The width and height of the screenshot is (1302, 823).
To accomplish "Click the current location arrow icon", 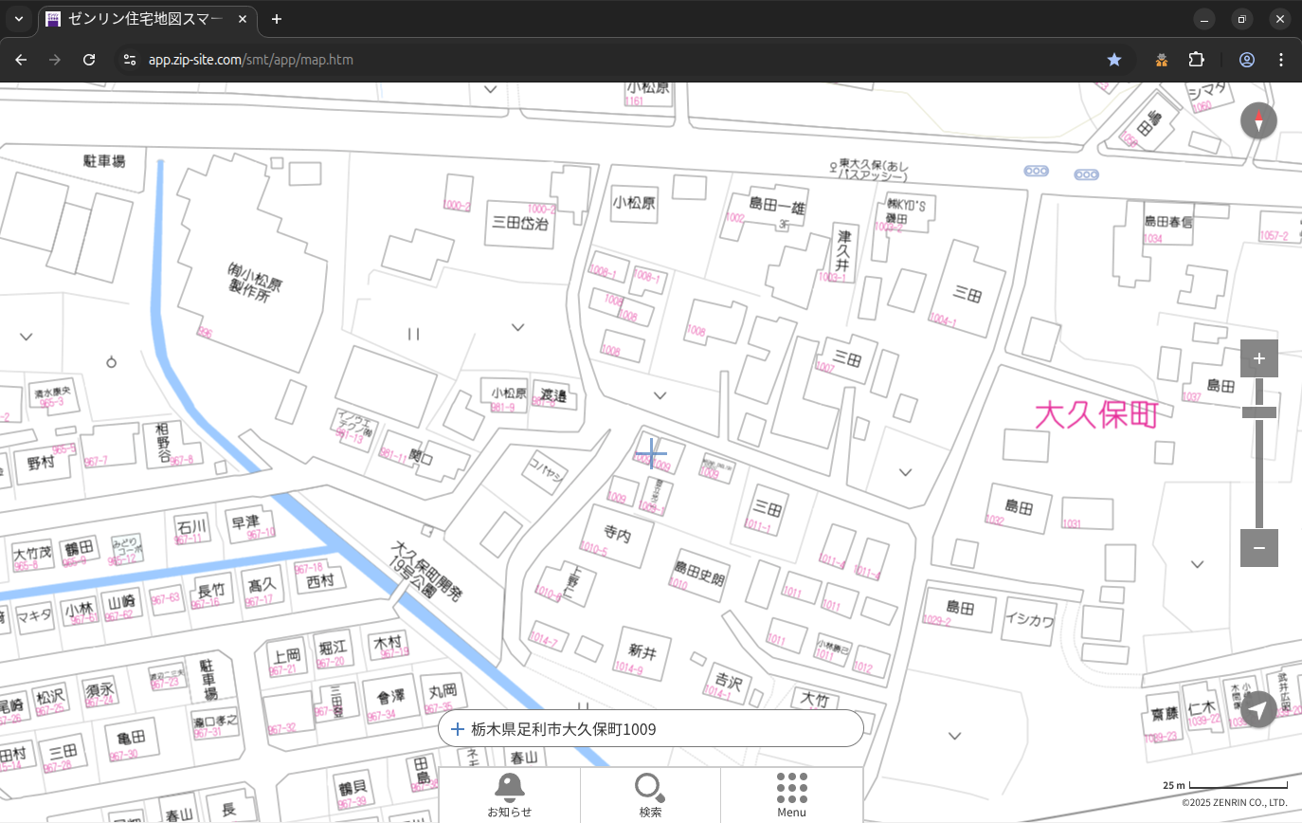I will [1258, 709].
